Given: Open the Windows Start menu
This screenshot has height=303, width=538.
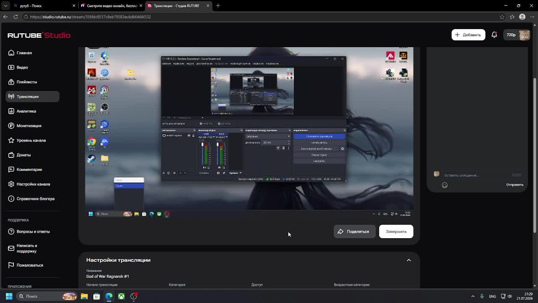Looking at the screenshot, I should tap(9, 296).
